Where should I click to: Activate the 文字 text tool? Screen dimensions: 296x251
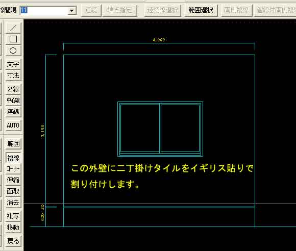tap(13, 64)
